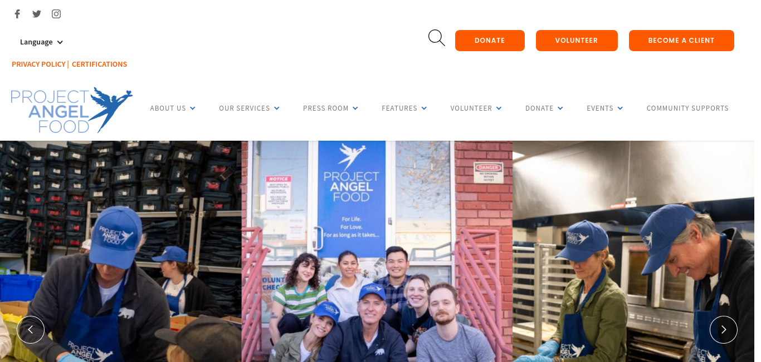Open the Features menu
The image size is (761, 362).
tap(404, 108)
